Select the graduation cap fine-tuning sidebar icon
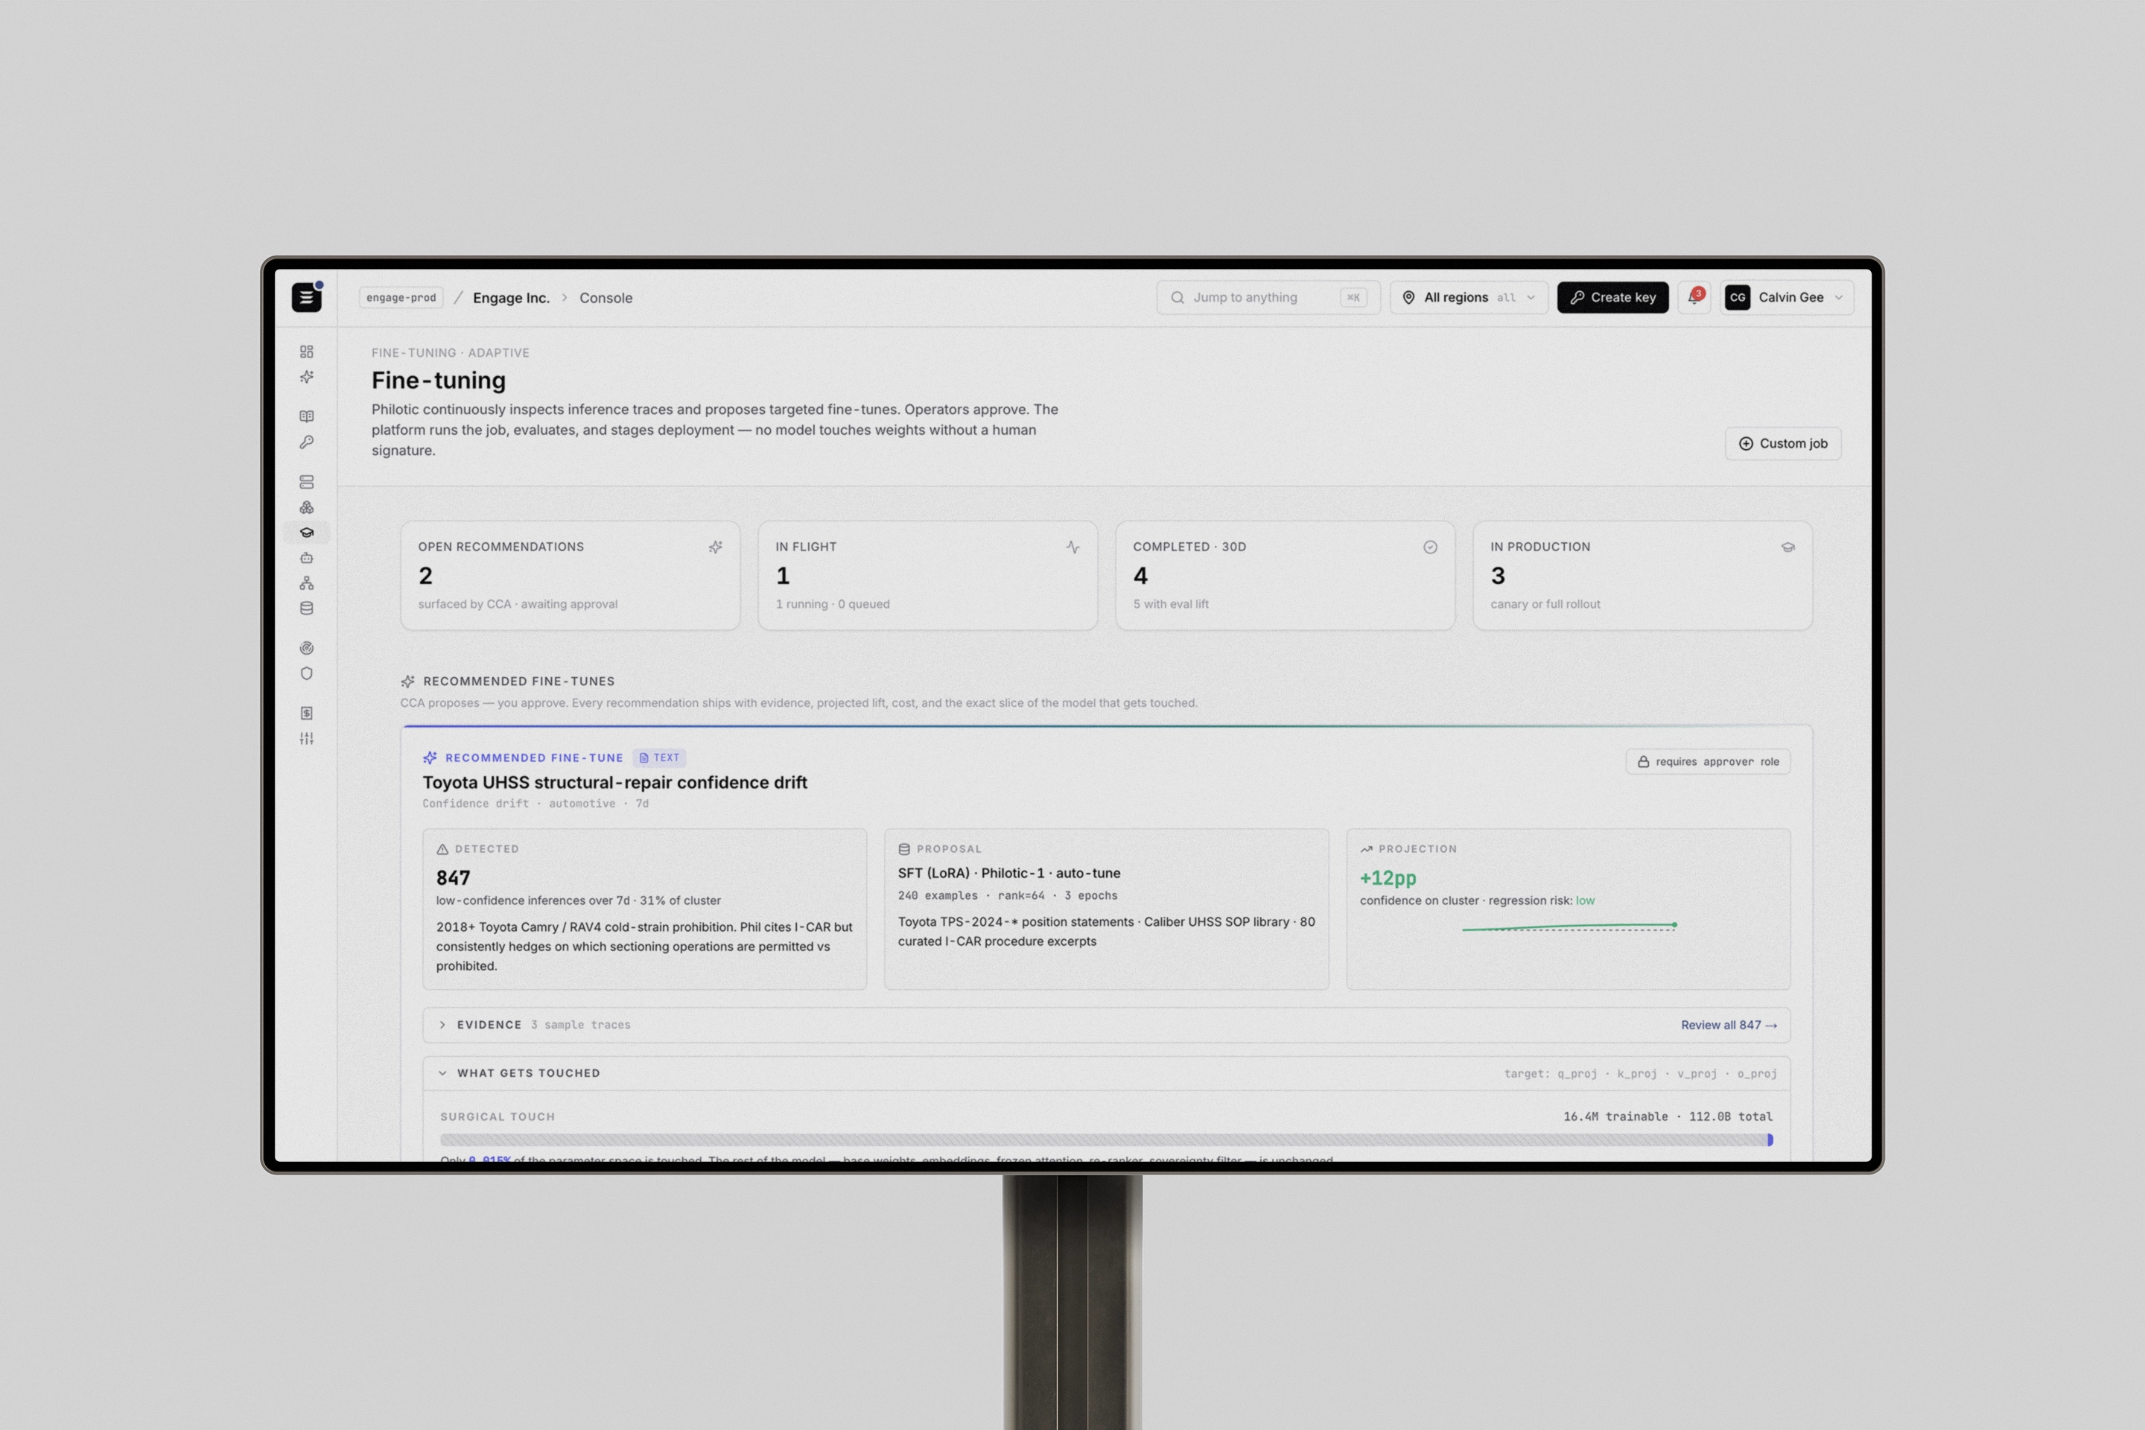The width and height of the screenshot is (2145, 1430). pyautogui.click(x=306, y=533)
